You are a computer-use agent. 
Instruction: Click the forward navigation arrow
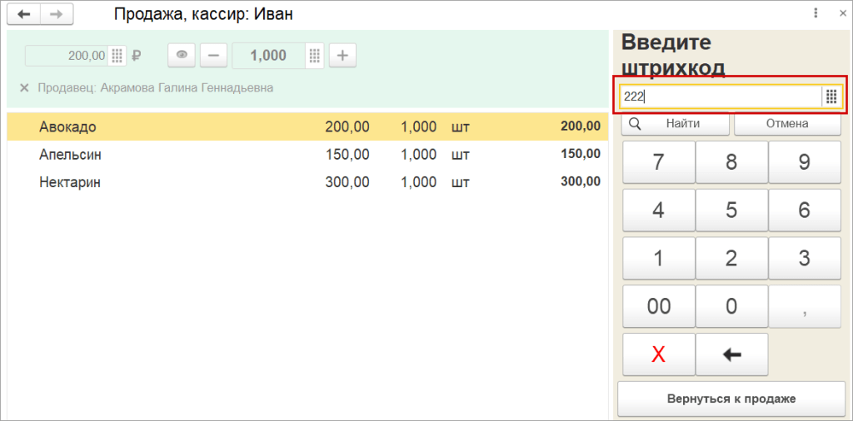(x=55, y=14)
